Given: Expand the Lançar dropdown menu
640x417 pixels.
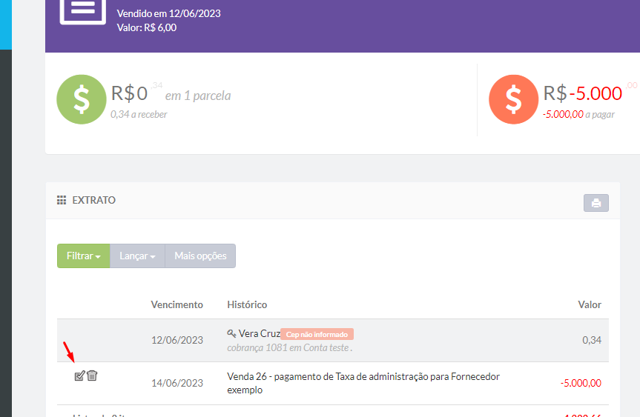Looking at the screenshot, I should point(137,256).
